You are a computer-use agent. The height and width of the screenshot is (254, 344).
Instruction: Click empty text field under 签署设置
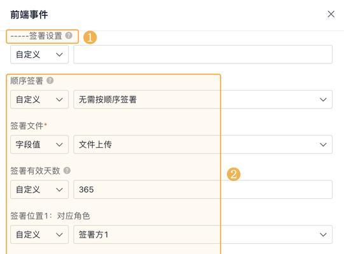203,55
